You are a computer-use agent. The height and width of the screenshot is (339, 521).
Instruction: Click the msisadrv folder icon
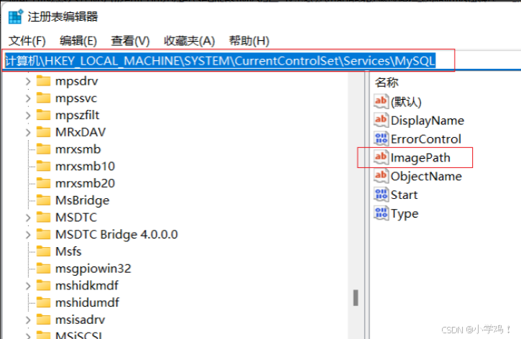[x=43, y=319]
